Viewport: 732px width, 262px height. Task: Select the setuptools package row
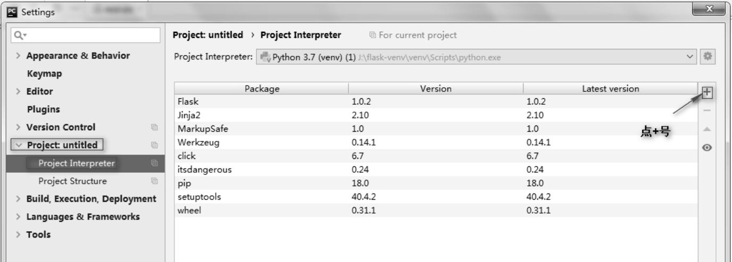[436, 197]
